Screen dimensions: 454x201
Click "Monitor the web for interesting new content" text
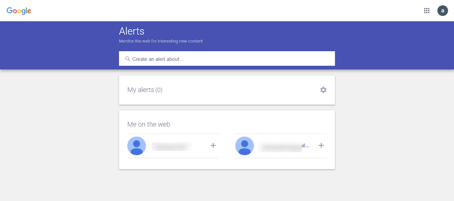[x=161, y=41]
